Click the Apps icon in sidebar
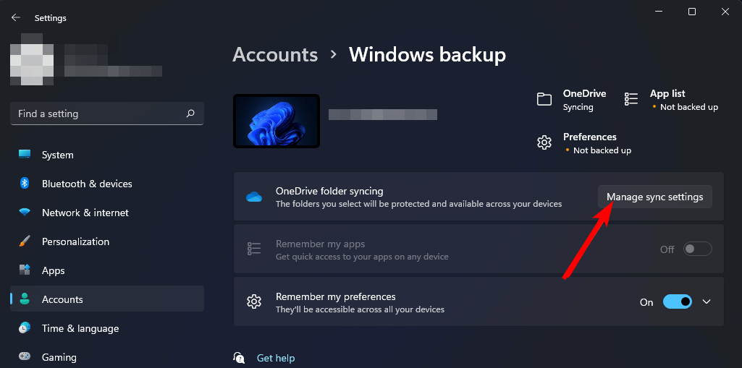The width and height of the screenshot is (742, 368). click(x=25, y=270)
